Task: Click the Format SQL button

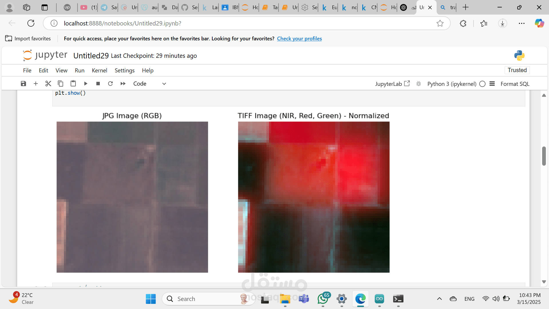Action: pos(515,84)
